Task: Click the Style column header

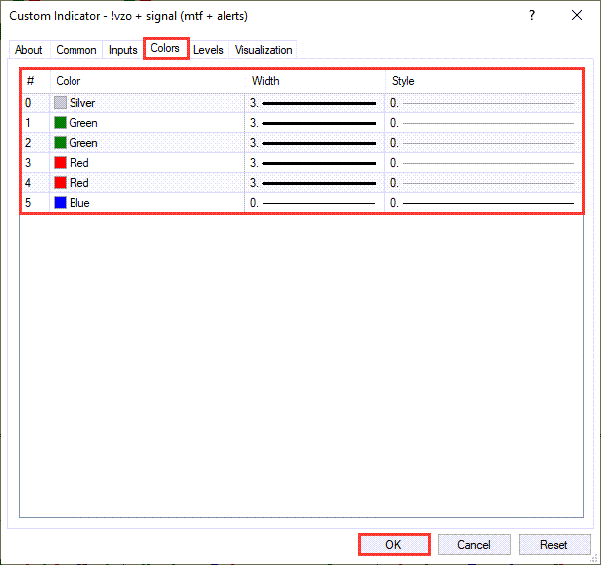Action: pos(484,81)
